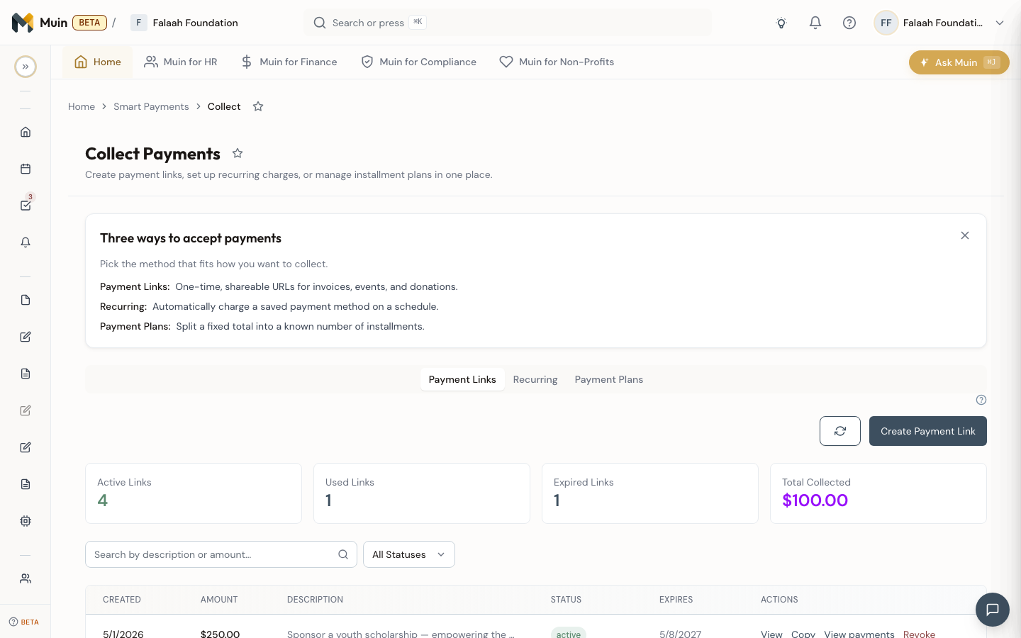Viewport: 1021px width, 638px height.
Task: Click the magnifier icon in payment search
Action: click(x=343, y=554)
